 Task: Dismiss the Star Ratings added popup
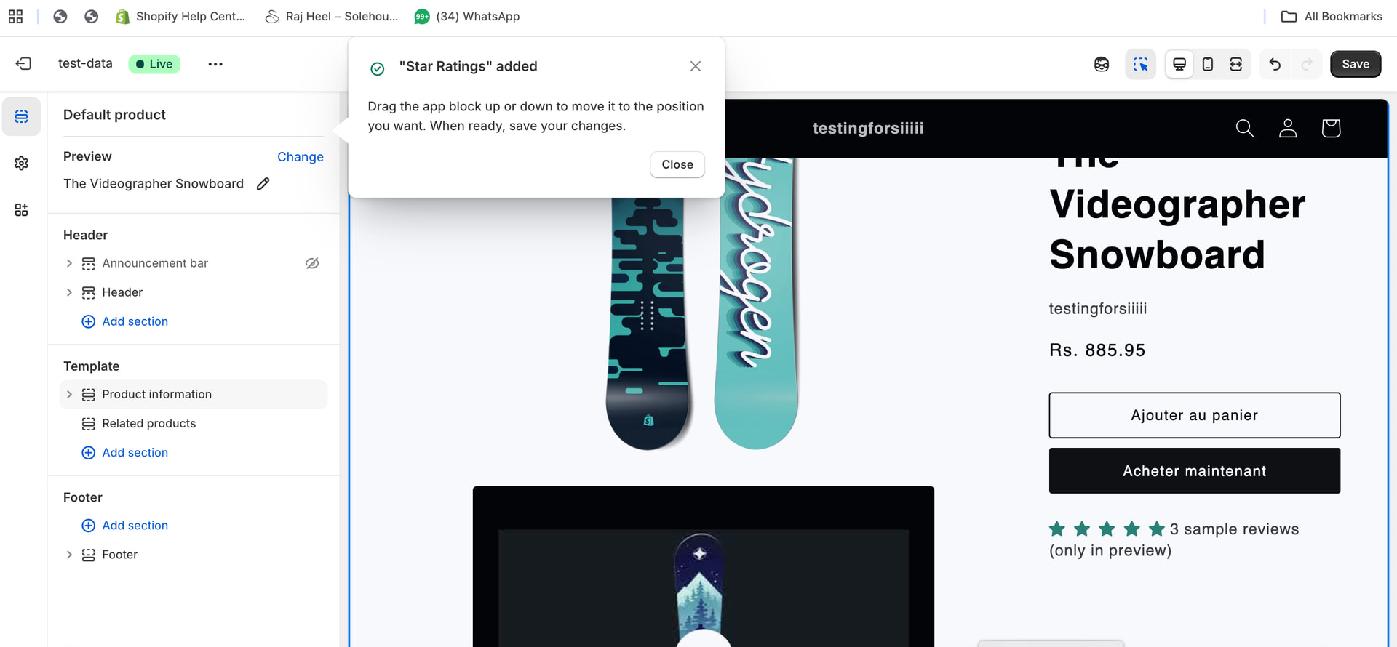(696, 66)
